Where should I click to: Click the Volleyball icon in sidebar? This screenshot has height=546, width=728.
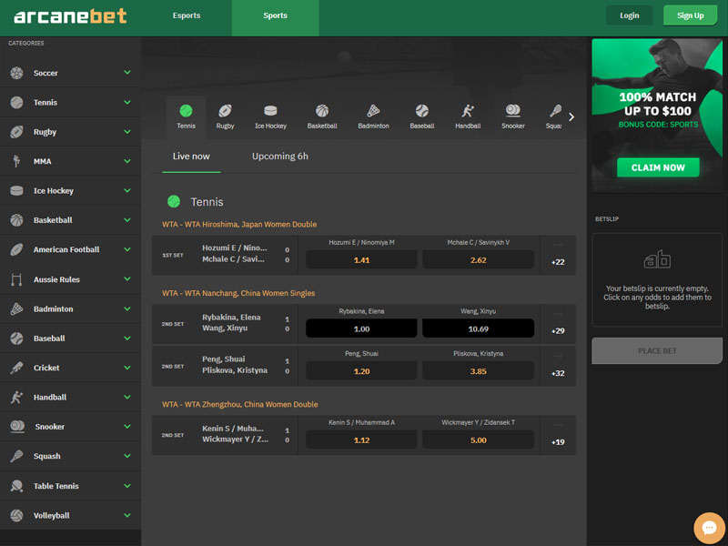pyautogui.click(x=16, y=515)
